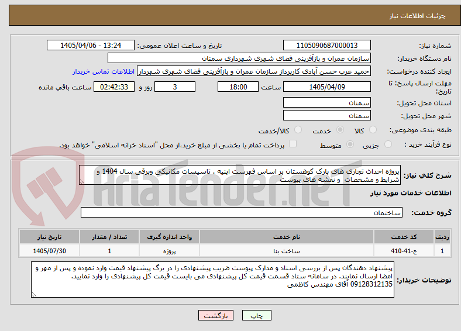Click the تاریخ نیاز column header

point(49,237)
